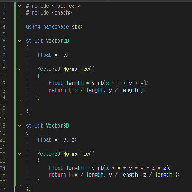
Task: Click 'Normalize()' on line 10
Action: point(79,69)
